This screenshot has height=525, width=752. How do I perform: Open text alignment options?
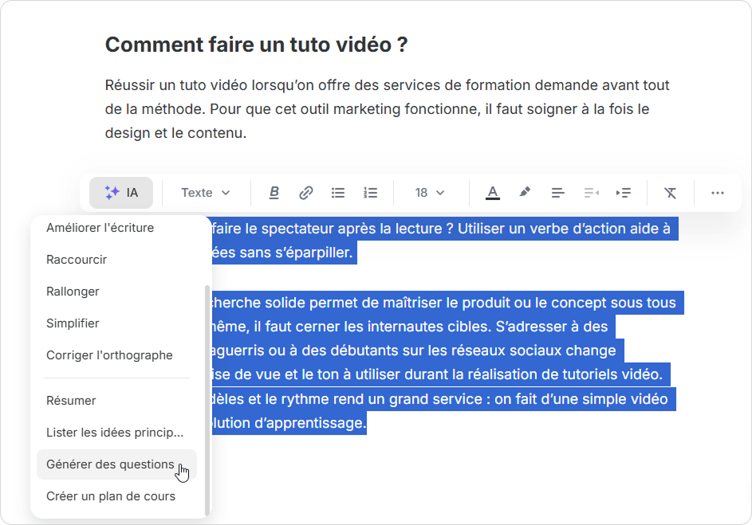point(558,193)
